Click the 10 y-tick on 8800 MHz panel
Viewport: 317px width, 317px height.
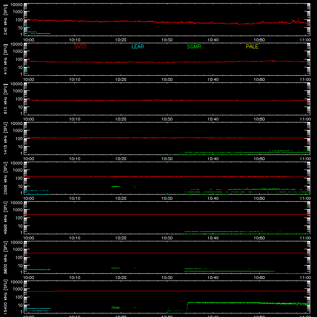coord(20,265)
